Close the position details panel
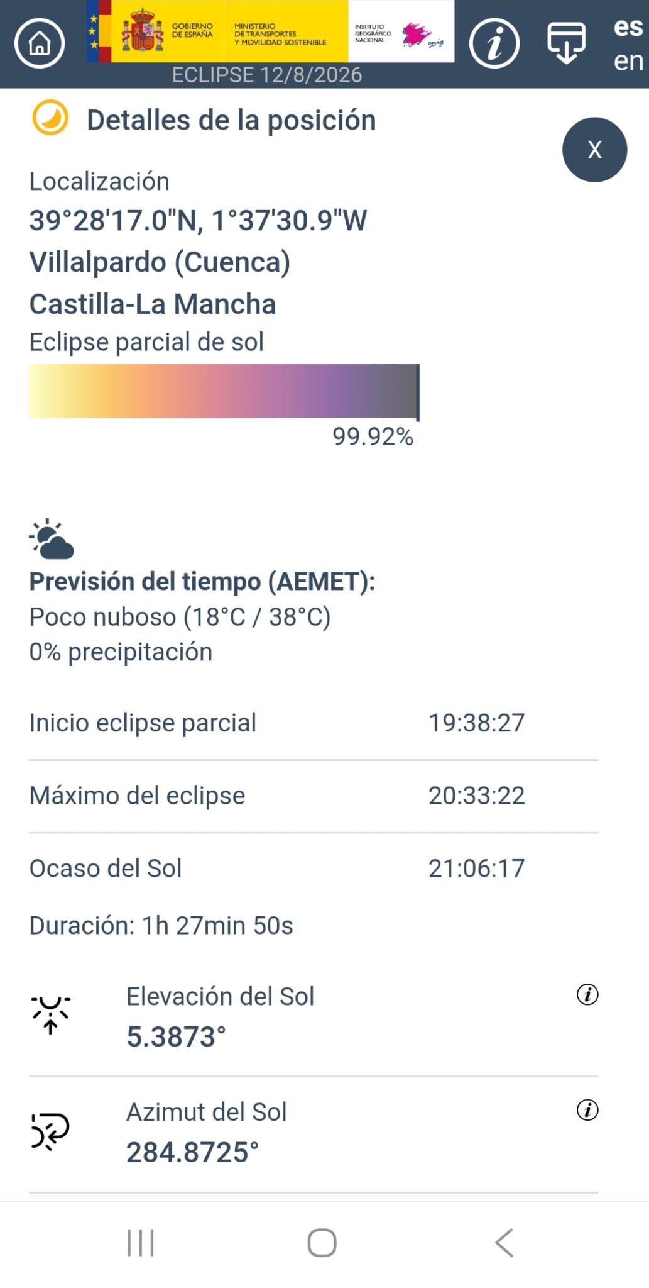 tap(594, 150)
